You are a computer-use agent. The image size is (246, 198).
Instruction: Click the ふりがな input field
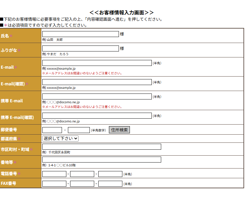[80, 49]
